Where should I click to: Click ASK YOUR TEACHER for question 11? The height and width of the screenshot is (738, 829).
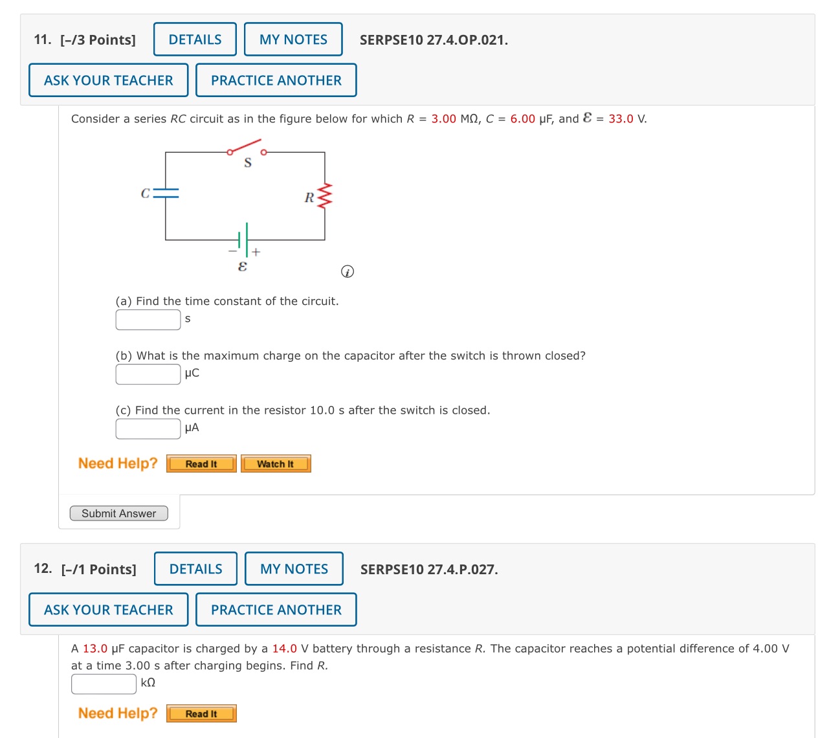click(x=108, y=80)
